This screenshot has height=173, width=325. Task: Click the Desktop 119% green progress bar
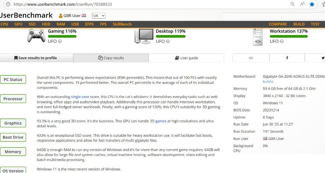[x=171, y=36]
